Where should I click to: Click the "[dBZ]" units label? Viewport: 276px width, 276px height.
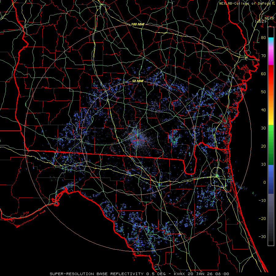pyautogui.click(x=260, y=21)
